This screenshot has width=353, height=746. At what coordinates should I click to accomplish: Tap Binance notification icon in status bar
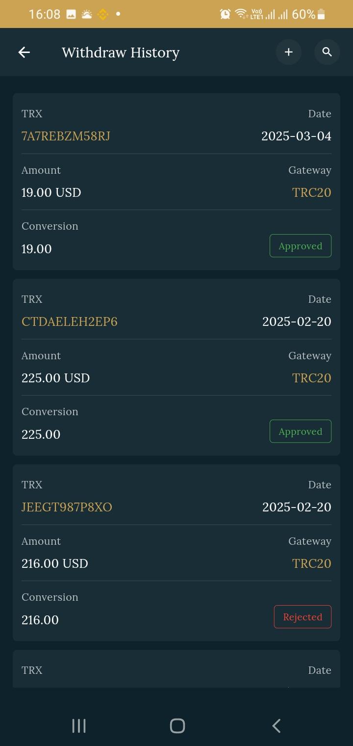[102, 14]
